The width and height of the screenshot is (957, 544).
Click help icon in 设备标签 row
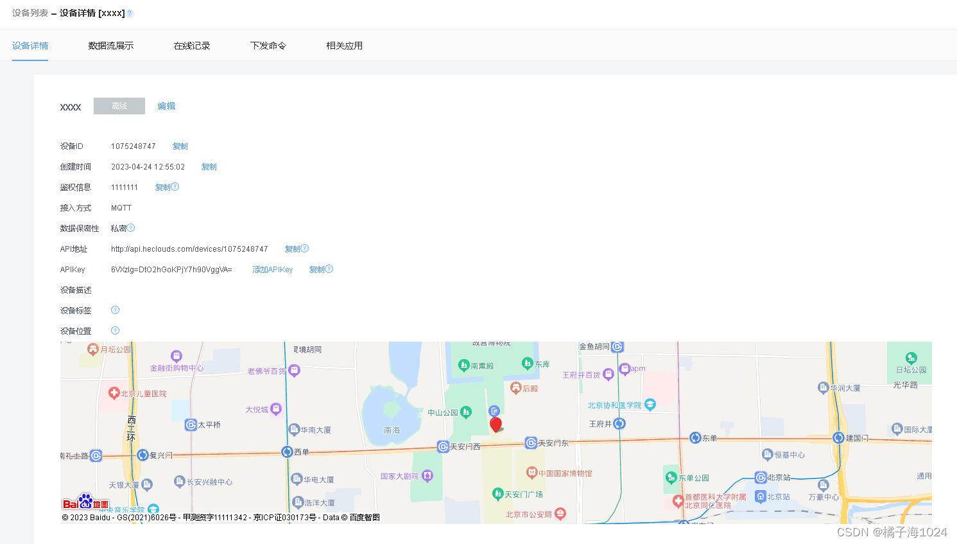coord(116,310)
